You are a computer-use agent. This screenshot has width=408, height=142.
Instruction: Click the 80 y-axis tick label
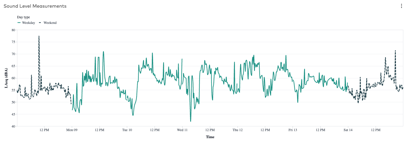click(13, 30)
